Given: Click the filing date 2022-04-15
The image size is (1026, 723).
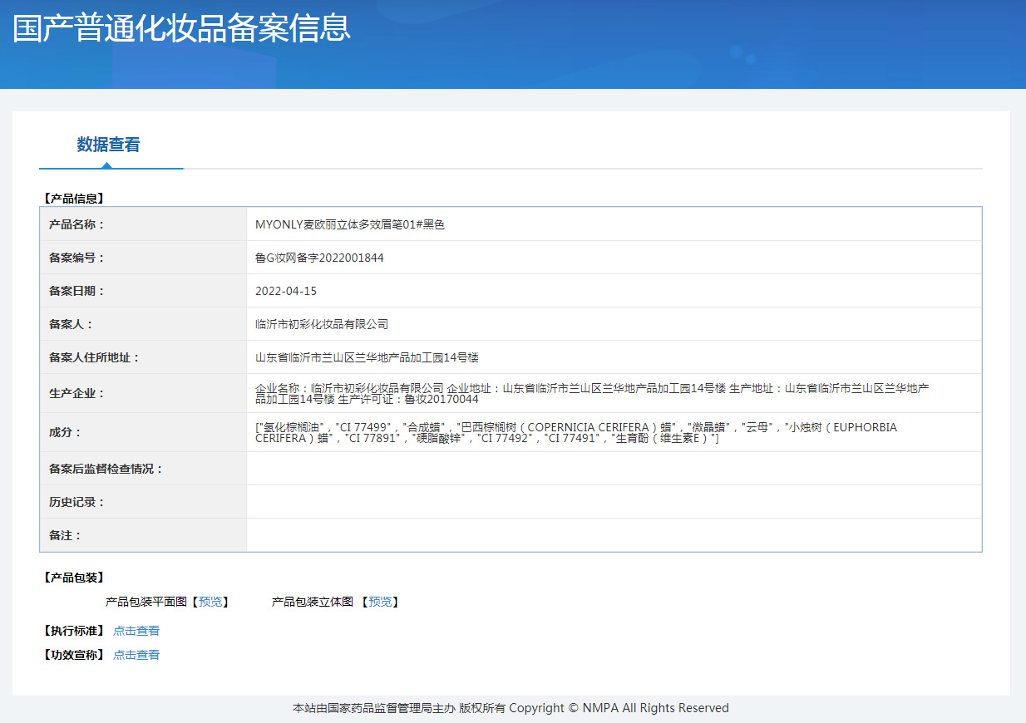Looking at the screenshot, I should tap(286, 291).
